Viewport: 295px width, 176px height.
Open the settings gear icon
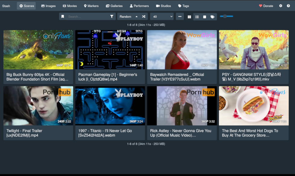pos(281,6)
